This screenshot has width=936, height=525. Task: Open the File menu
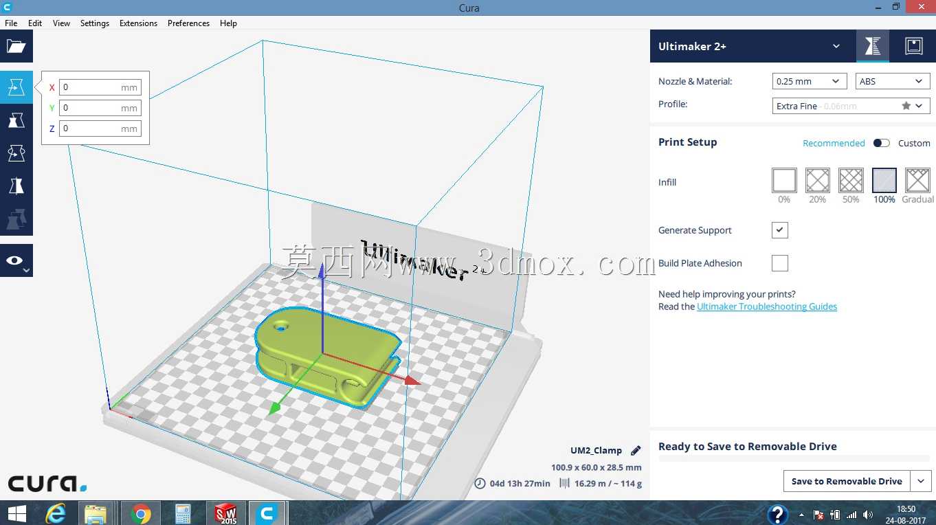(x=11, y=23)
